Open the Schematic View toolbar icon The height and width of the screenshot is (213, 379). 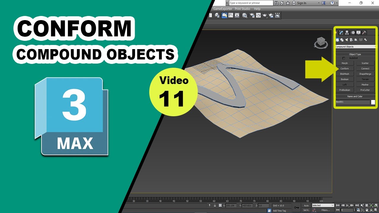237,15
